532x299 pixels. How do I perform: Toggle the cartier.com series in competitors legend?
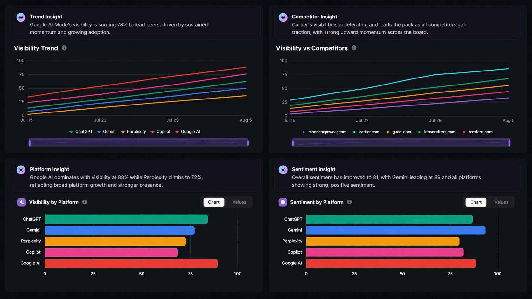click(x=366, y=132)
